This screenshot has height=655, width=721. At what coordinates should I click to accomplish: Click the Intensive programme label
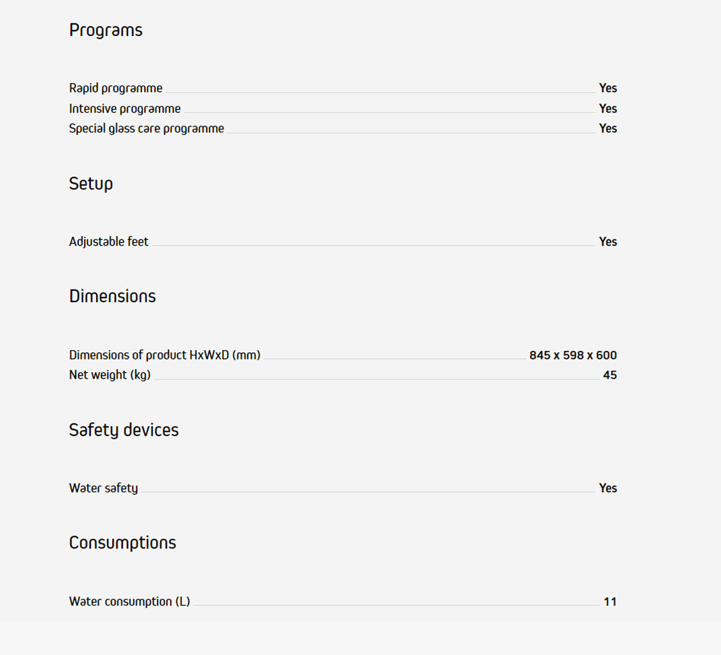125,109
